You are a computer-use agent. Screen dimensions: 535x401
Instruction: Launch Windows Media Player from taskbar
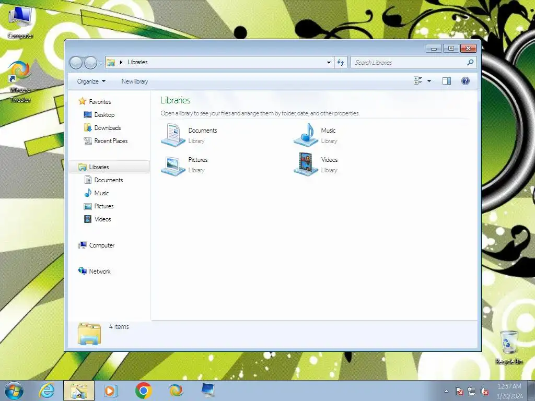tap(111, 391)
